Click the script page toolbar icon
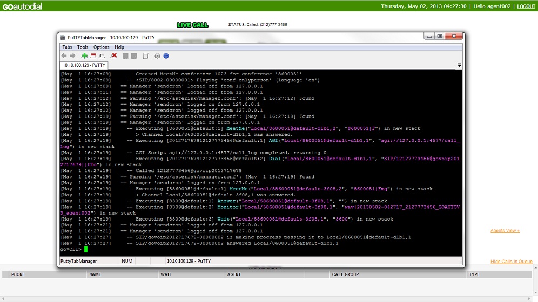This screenshot has width=538, height=302. click(145, 56)
